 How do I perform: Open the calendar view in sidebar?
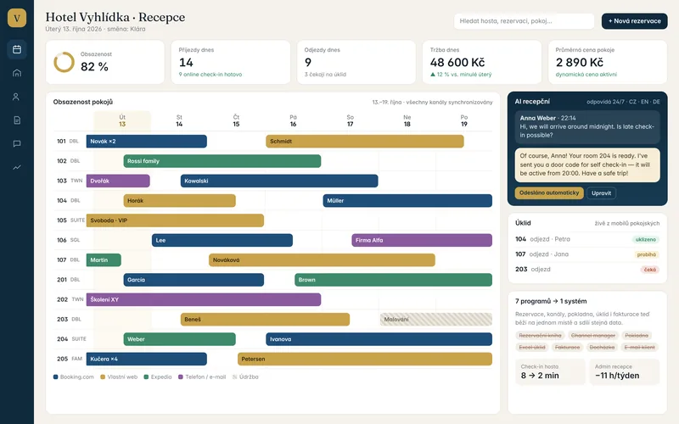pyautogui.click(x=17, y=49)
